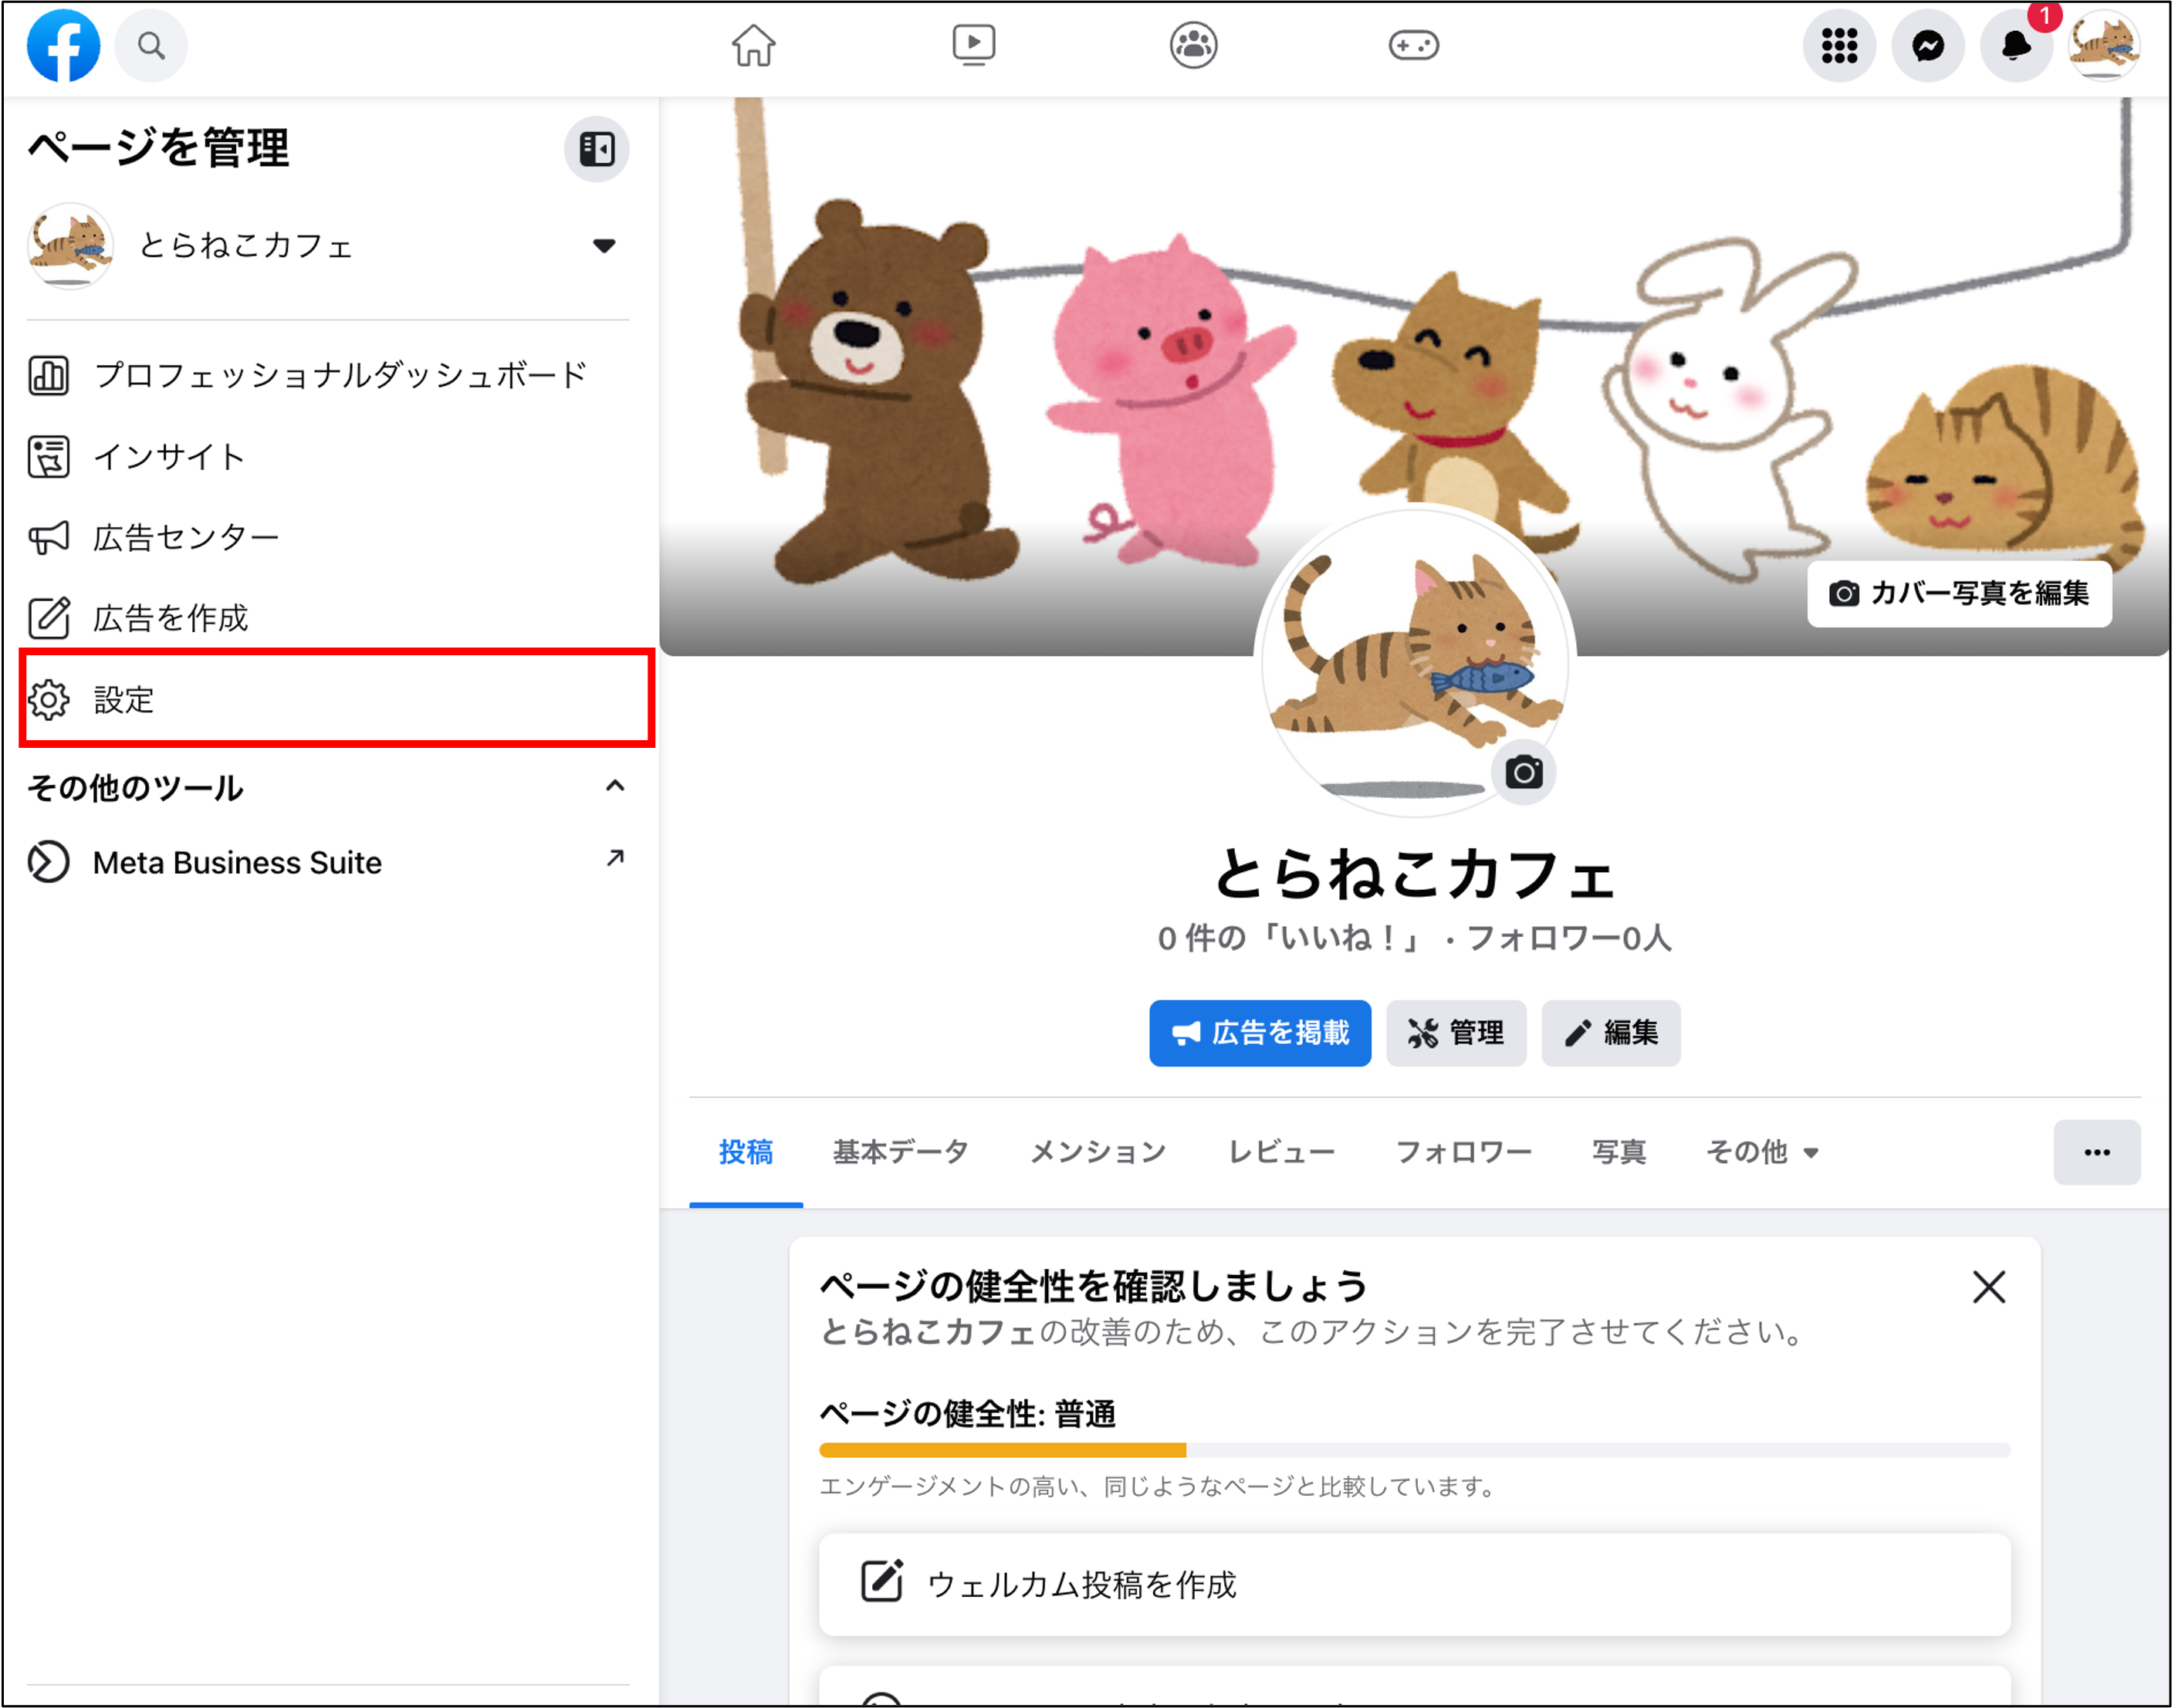Open the Gaming controller icon

pyautogui.click(x=1413, y=45)
